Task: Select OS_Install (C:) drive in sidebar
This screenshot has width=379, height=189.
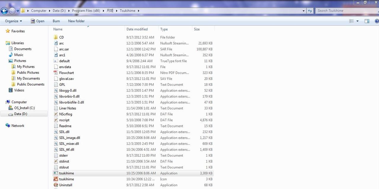Action: tap(24, 108)
